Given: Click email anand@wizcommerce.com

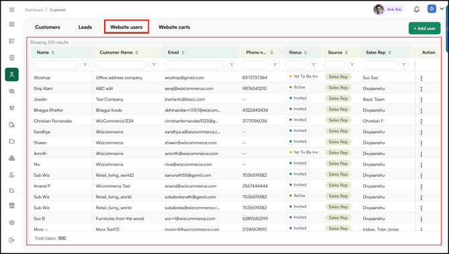Looking at the screenshot, I should pyautogui.click(x=190, y=186).
